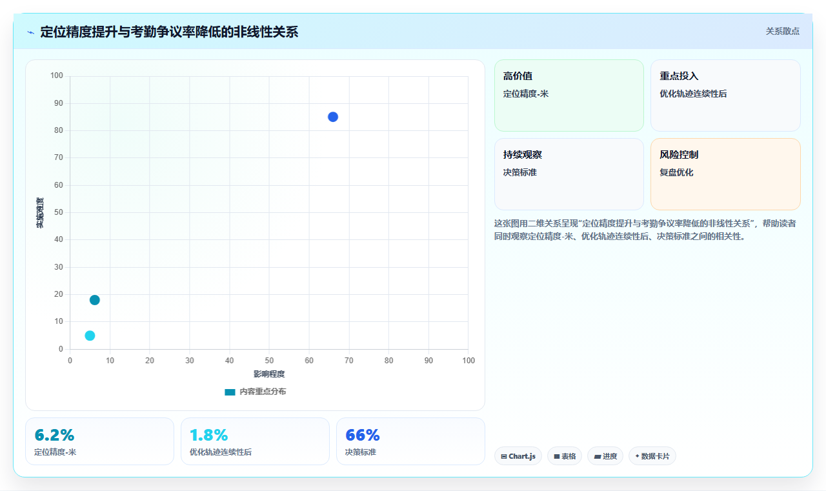This screenshot has height=491, width=826.
Task: Click the legend color box for 内容重点分布
Action: pyautogui.click(x=230, y=392)
